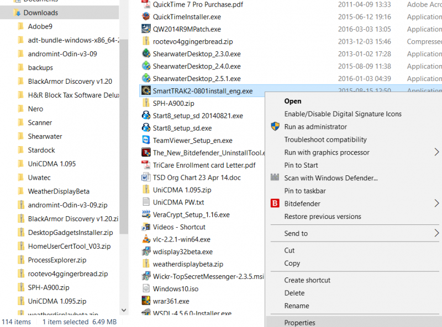Screen dimensions: 442x327
Task: Expand Run with graphics processor submenu arrow
Action: click(x=436, y=152)
